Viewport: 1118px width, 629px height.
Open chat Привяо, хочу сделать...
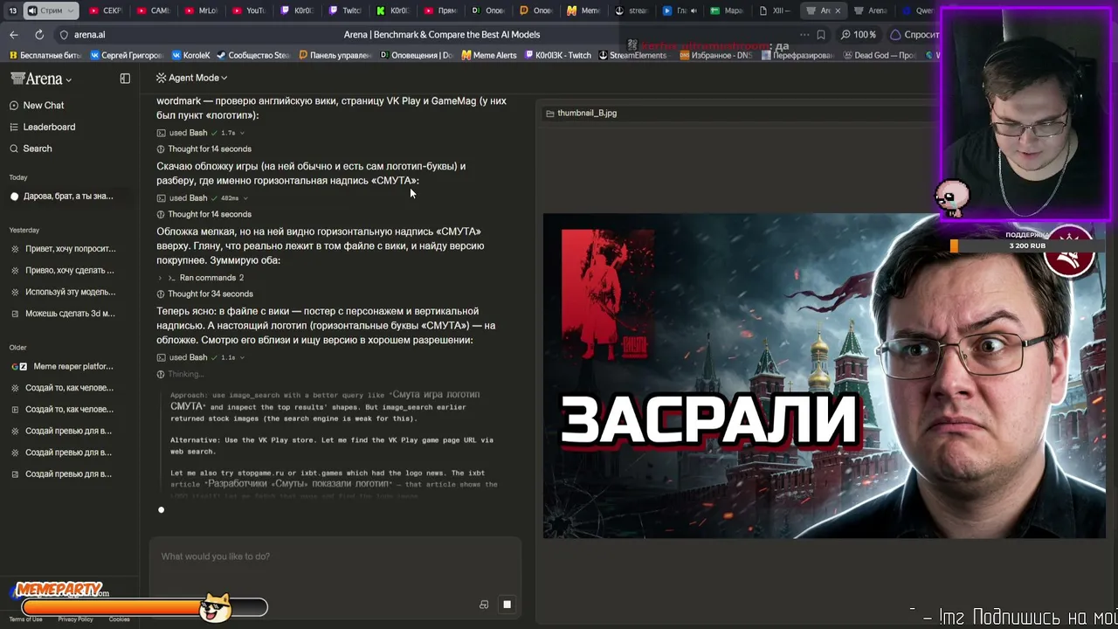tap(70, 271)
